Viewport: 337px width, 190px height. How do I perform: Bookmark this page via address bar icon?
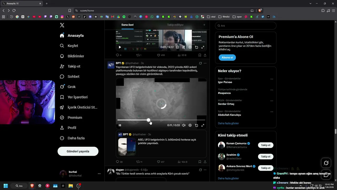70,11
